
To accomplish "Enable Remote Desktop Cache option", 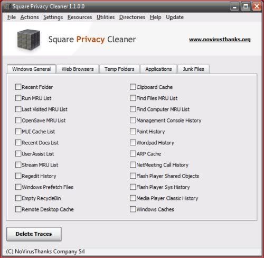I will tap(18, 209).
